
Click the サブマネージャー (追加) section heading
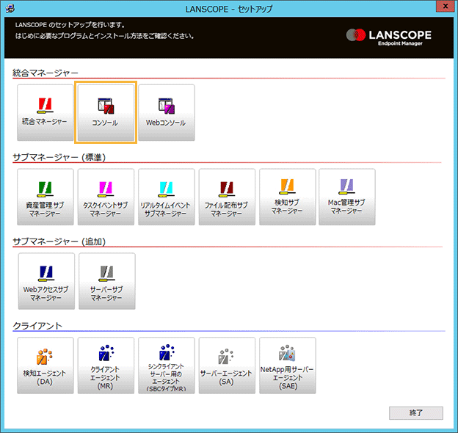[59, 241]
